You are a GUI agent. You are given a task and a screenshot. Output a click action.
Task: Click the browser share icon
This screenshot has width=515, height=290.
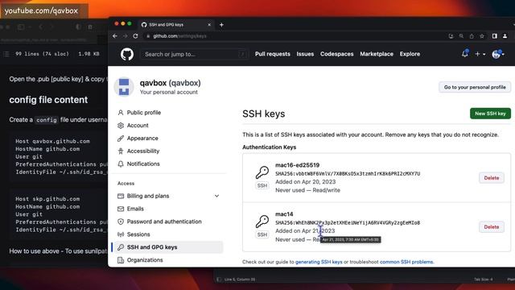(472, 36)
